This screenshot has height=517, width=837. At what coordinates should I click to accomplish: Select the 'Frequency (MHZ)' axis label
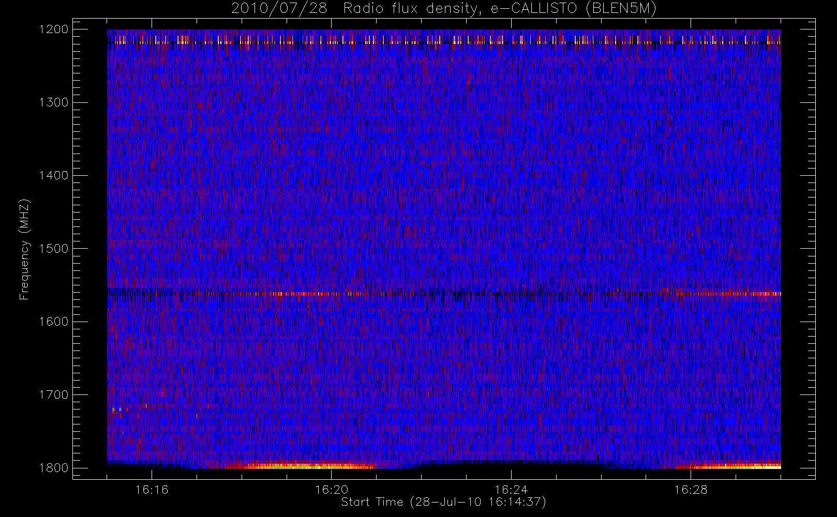pos(24,249)
